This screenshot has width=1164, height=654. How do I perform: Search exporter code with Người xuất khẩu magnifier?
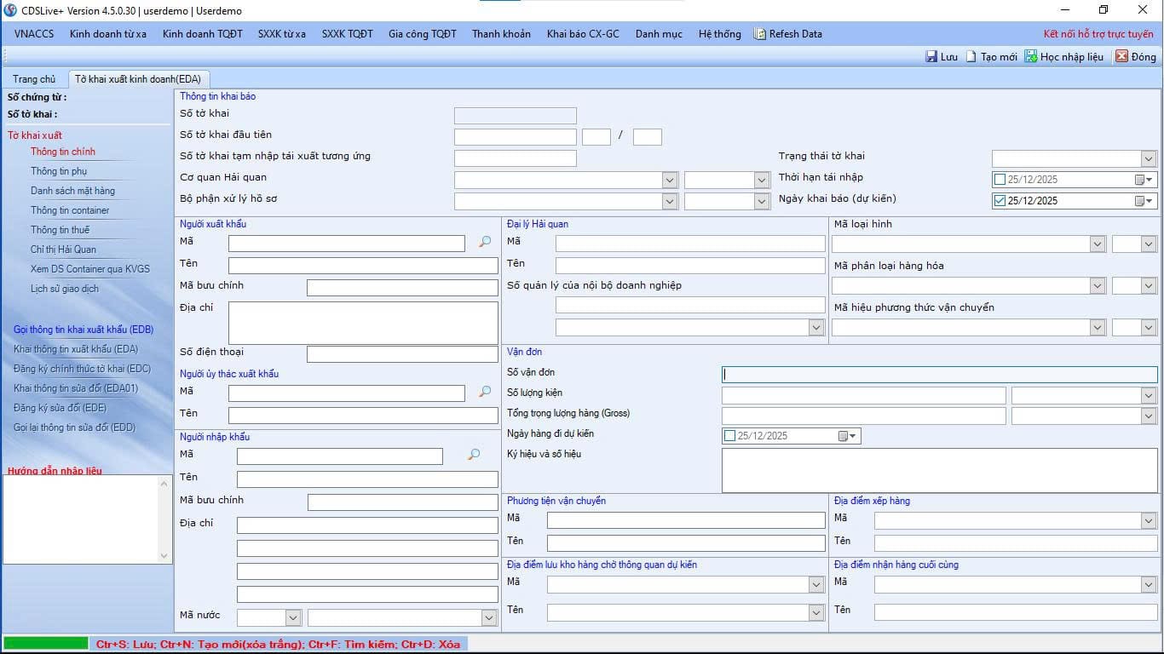point(485,242)
